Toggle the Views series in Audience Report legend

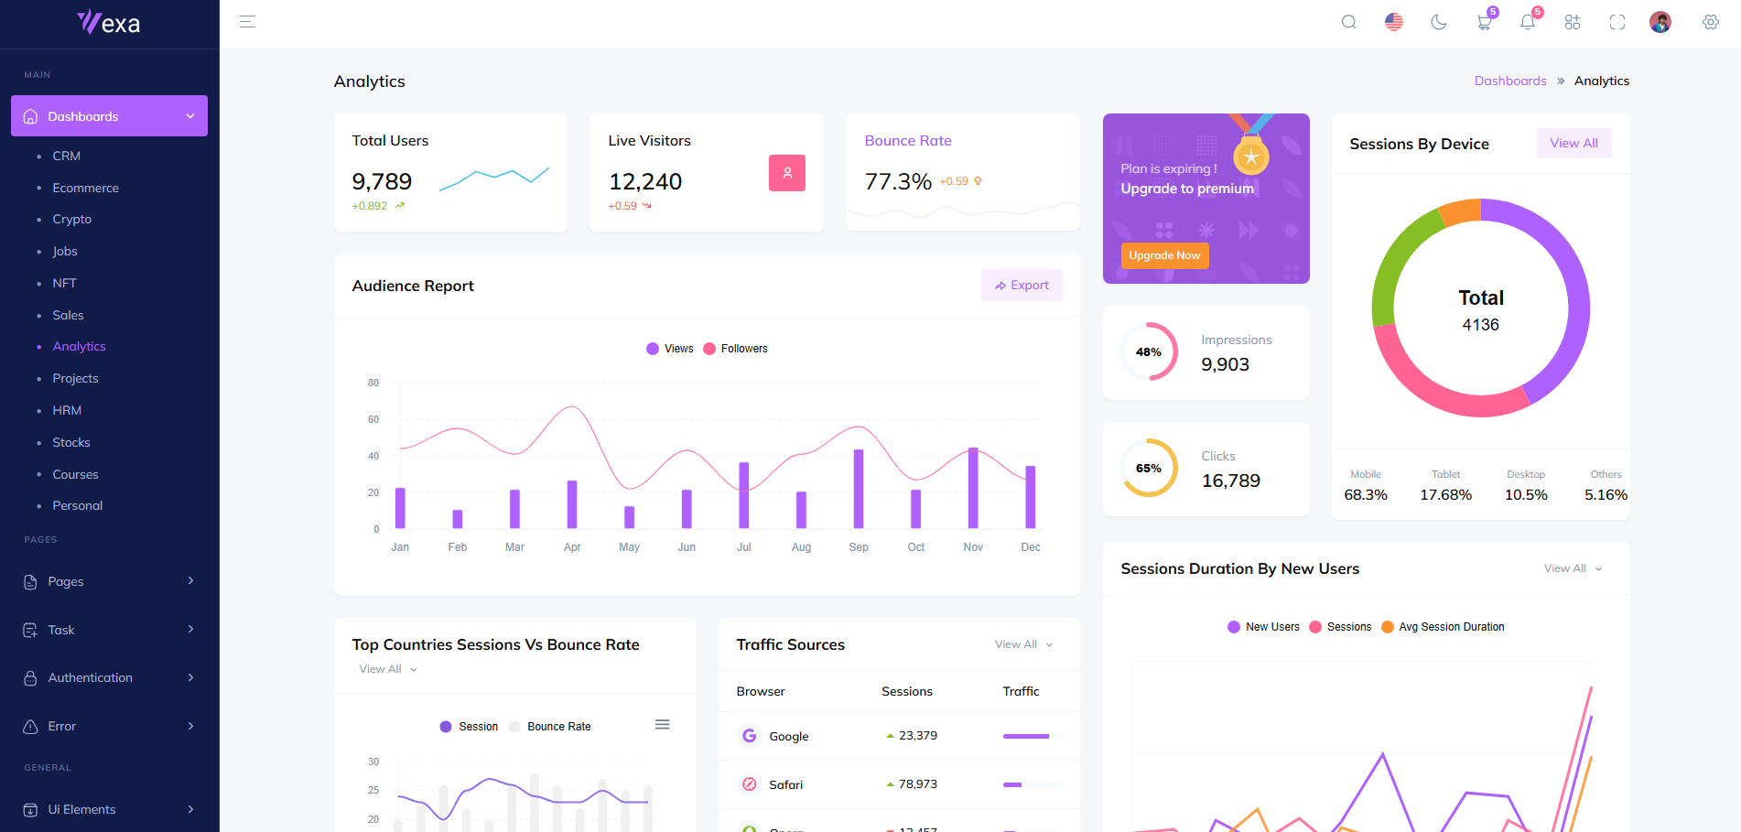pyautogui.click(x=670, y=349)
